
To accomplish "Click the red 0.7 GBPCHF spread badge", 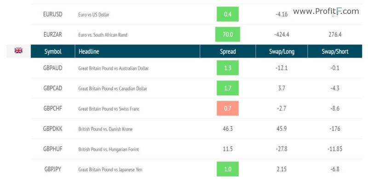I will 228,108.
